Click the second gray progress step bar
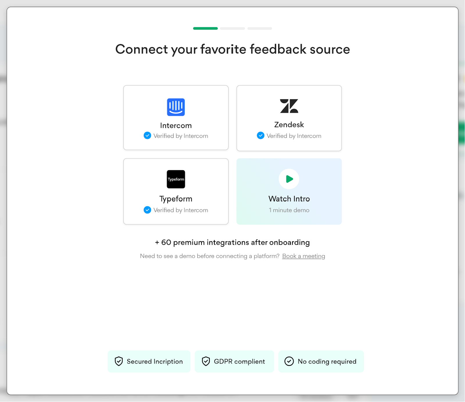This screenshot has width=465, height=402. [x=233, y=28]
